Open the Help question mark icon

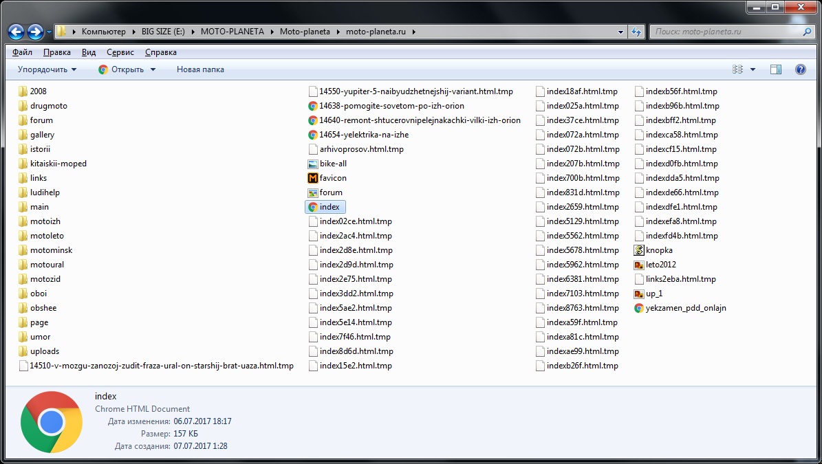click(x=800, y=69)
